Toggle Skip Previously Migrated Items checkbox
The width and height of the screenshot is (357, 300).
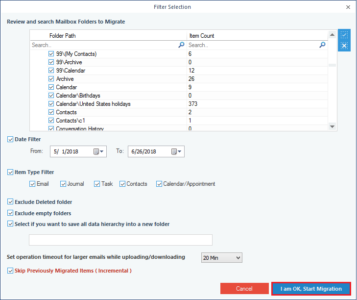click(10, 271)
